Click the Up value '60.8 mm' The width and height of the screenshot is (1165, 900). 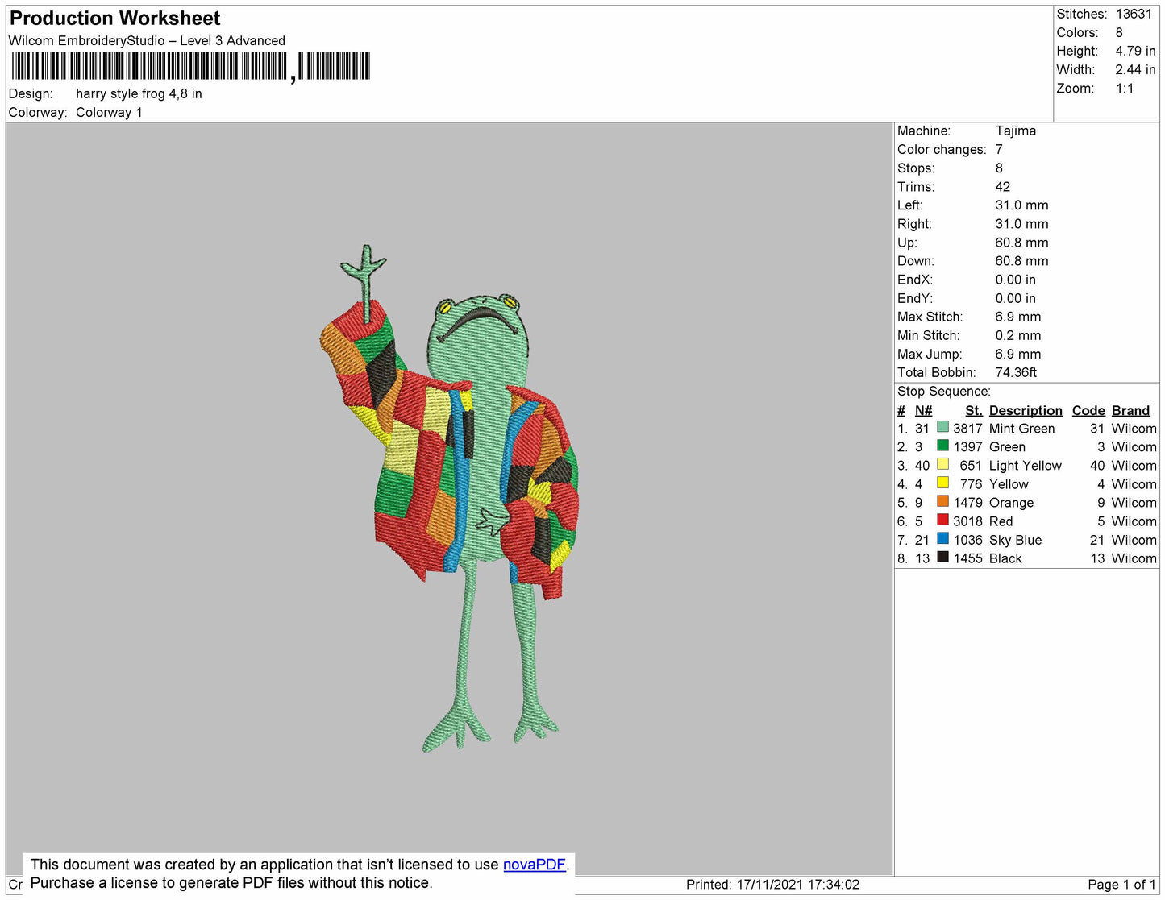coord(1021,243)
